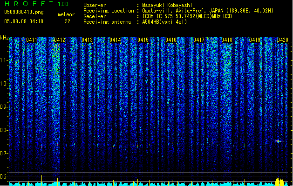This screenshot has width=293, height=186.
Task: Click the 0420 time marker
Action: [x=283, y=40]
